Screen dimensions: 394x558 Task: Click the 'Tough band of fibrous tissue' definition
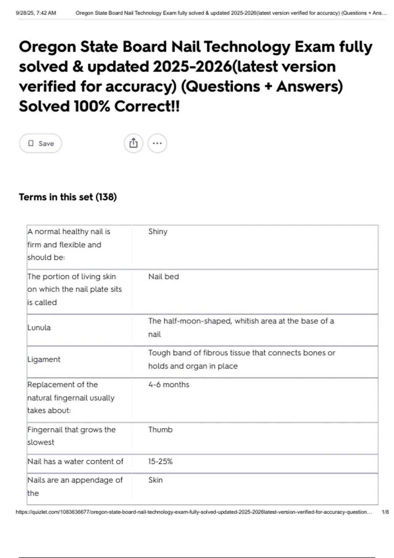point(242,359)
